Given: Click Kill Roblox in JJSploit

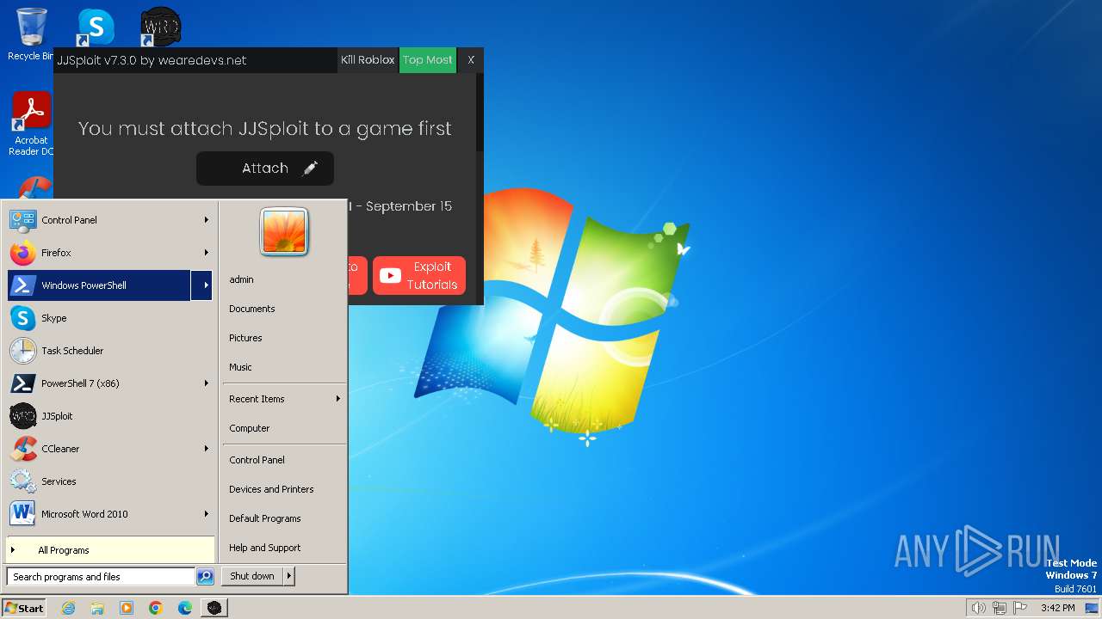Looking at the screenshot, I should coord(368,60).
